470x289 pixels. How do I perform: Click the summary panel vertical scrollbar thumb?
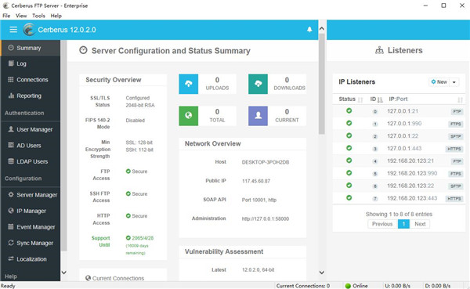pos(322,84)
